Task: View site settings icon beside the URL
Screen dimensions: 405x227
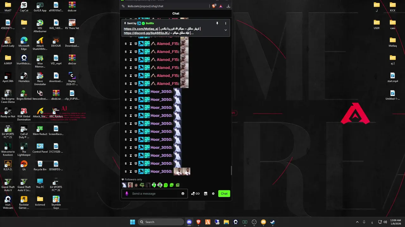Action: pyautogui.click(x=123, y=6)
